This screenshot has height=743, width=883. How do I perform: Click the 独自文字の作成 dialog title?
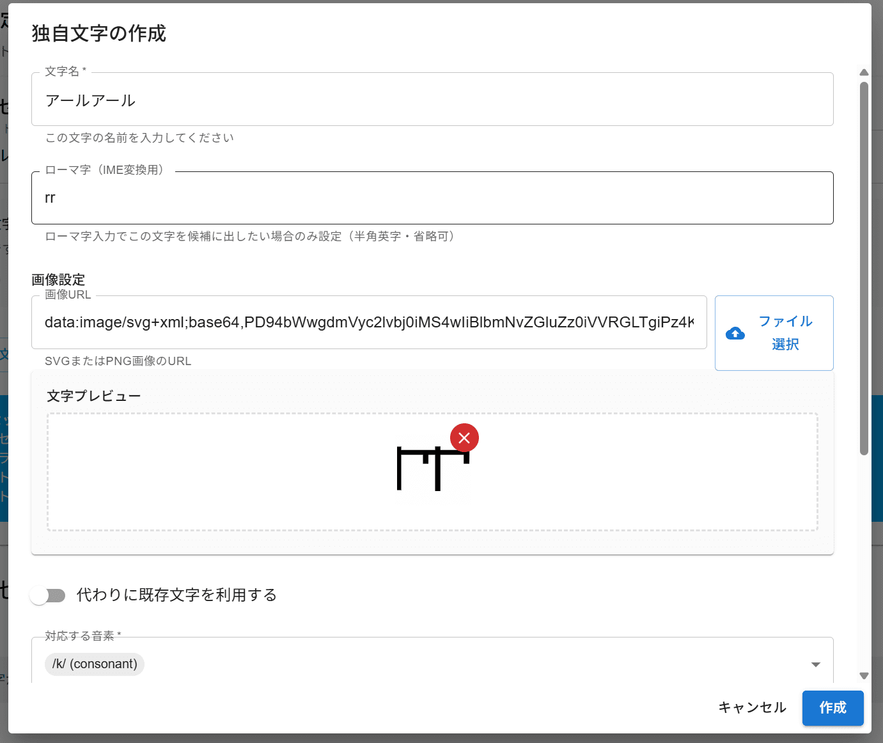click(99, 33)
